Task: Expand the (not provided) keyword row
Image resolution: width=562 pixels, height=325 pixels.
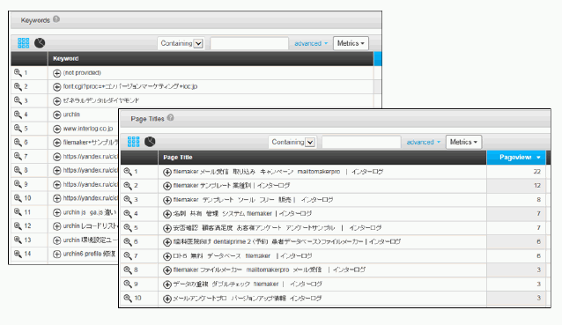Action: click(x=56, y=73)
